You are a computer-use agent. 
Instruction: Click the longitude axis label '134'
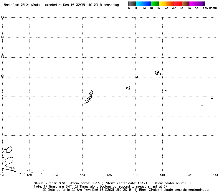coord(82,175)
